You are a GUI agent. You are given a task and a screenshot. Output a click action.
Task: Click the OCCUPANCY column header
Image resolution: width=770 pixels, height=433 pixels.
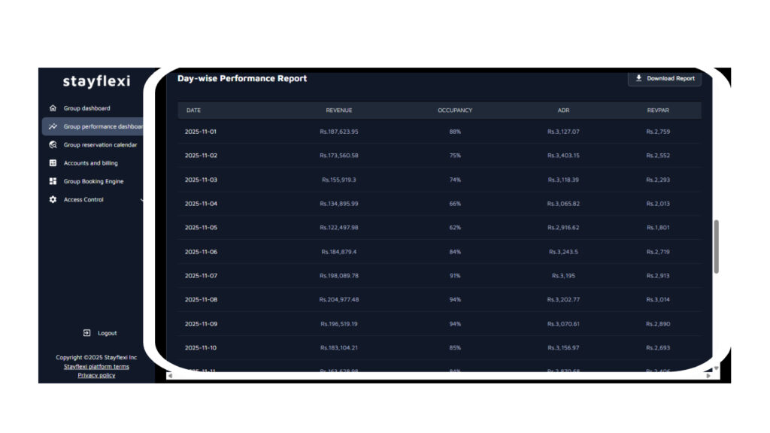(455, 111)
